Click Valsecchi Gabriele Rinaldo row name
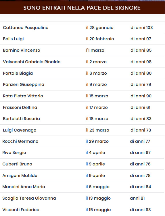The height and width of the screenshot is (216, 165). (32, 62)
